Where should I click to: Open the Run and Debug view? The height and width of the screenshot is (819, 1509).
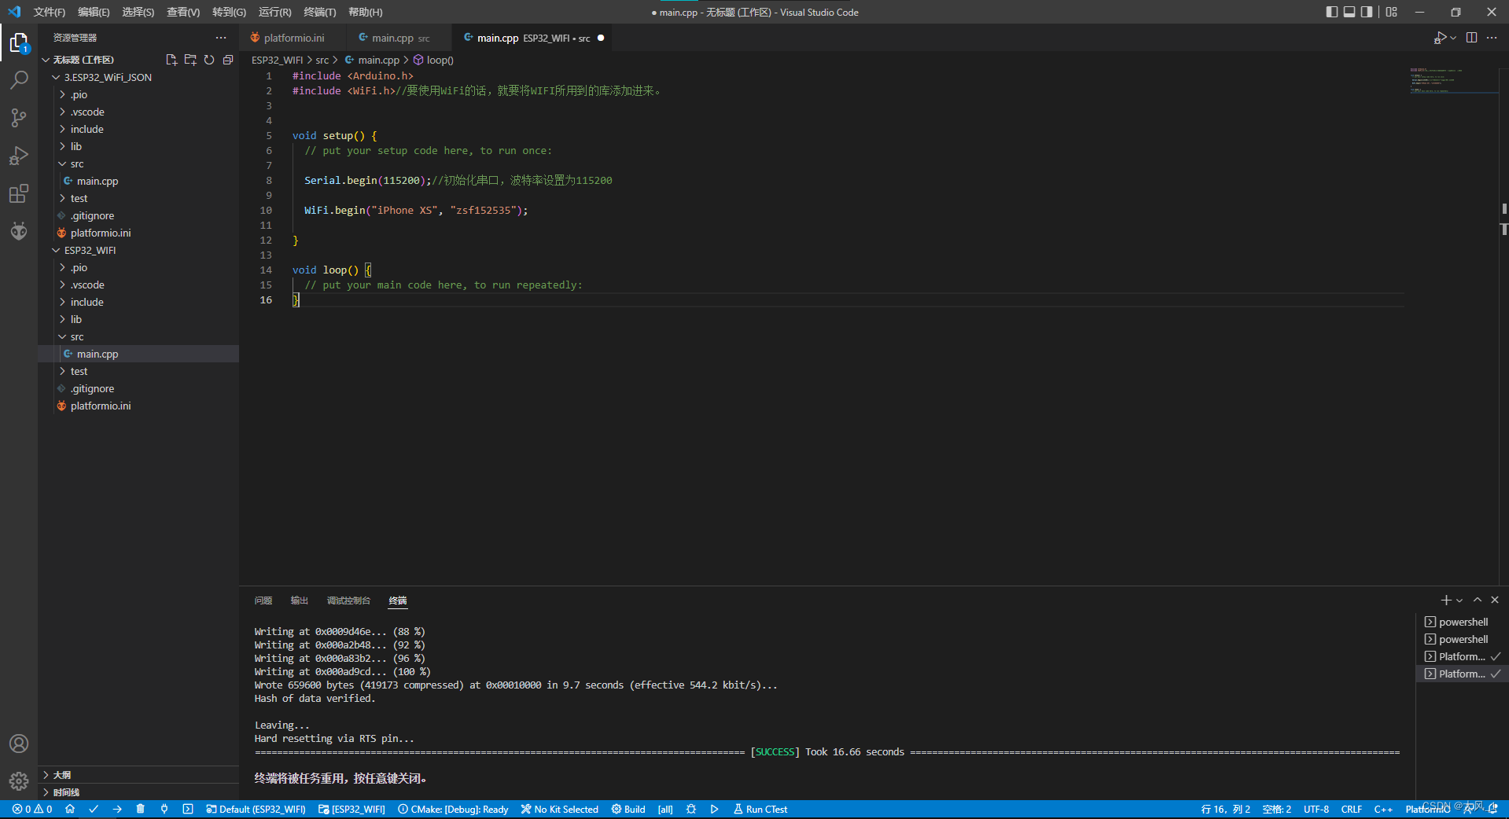[x=19, y=155]
